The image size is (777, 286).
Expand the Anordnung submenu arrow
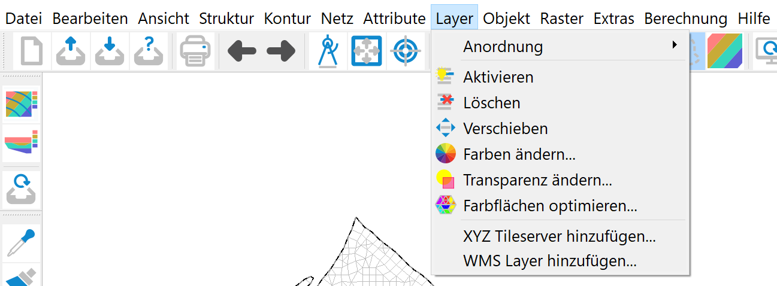click(x=675, y=45)
